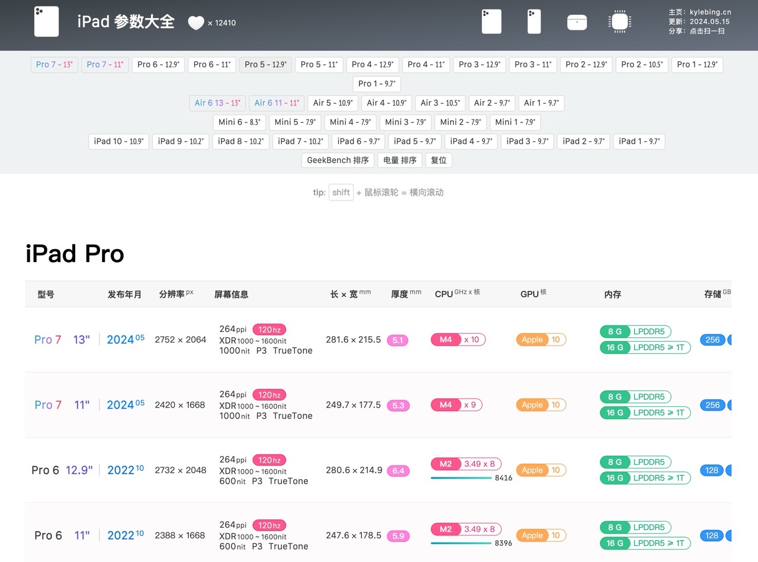Click the 复位 reset button
The width and height of the screenshot is (758, 562).
point(439,160)
